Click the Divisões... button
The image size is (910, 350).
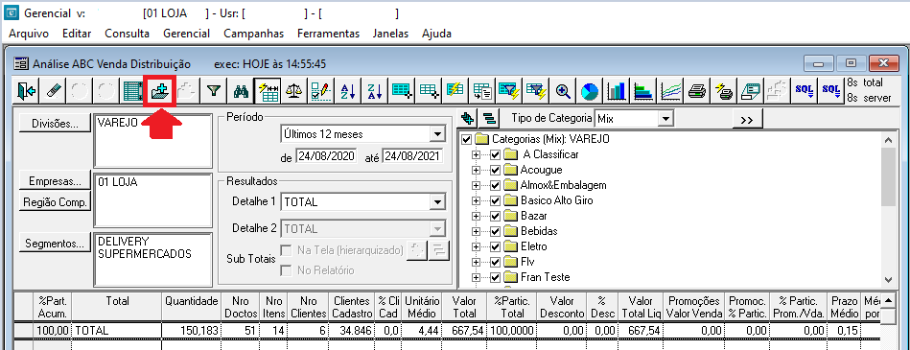[x=55, y=123]
